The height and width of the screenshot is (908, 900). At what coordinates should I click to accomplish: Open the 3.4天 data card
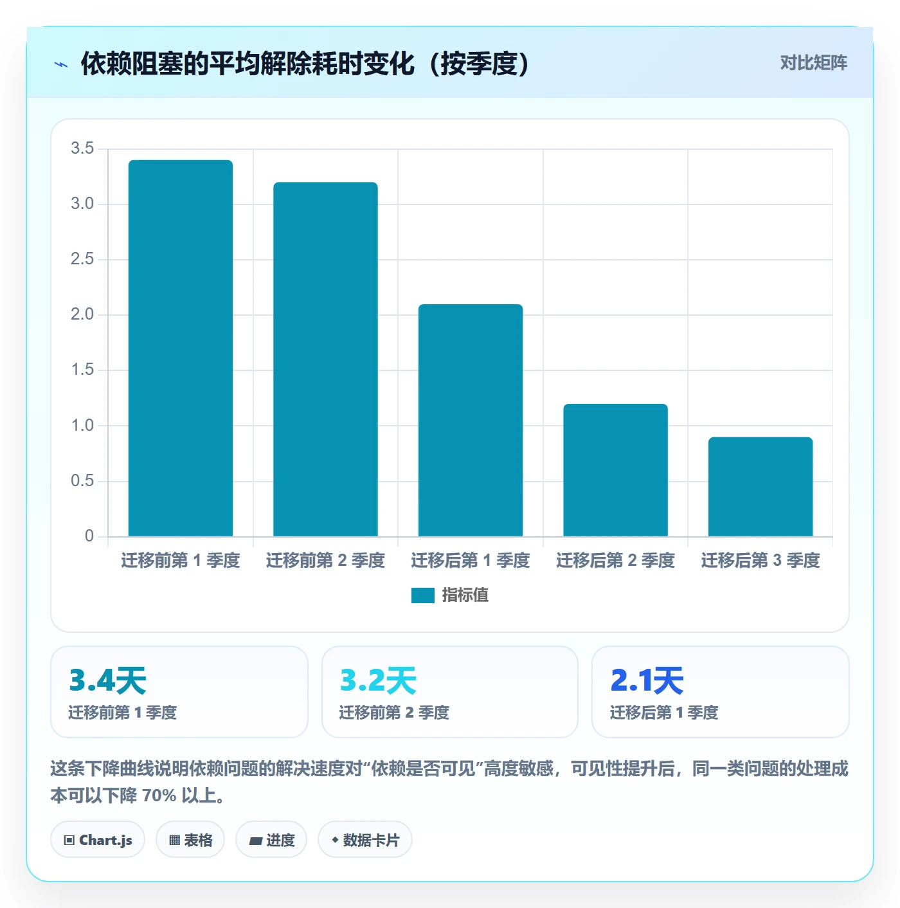click(x=179, y=692)
